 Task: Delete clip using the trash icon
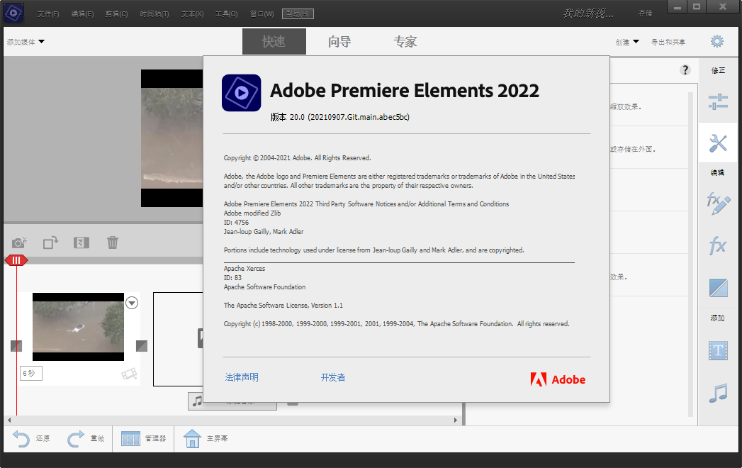(112, 242)
